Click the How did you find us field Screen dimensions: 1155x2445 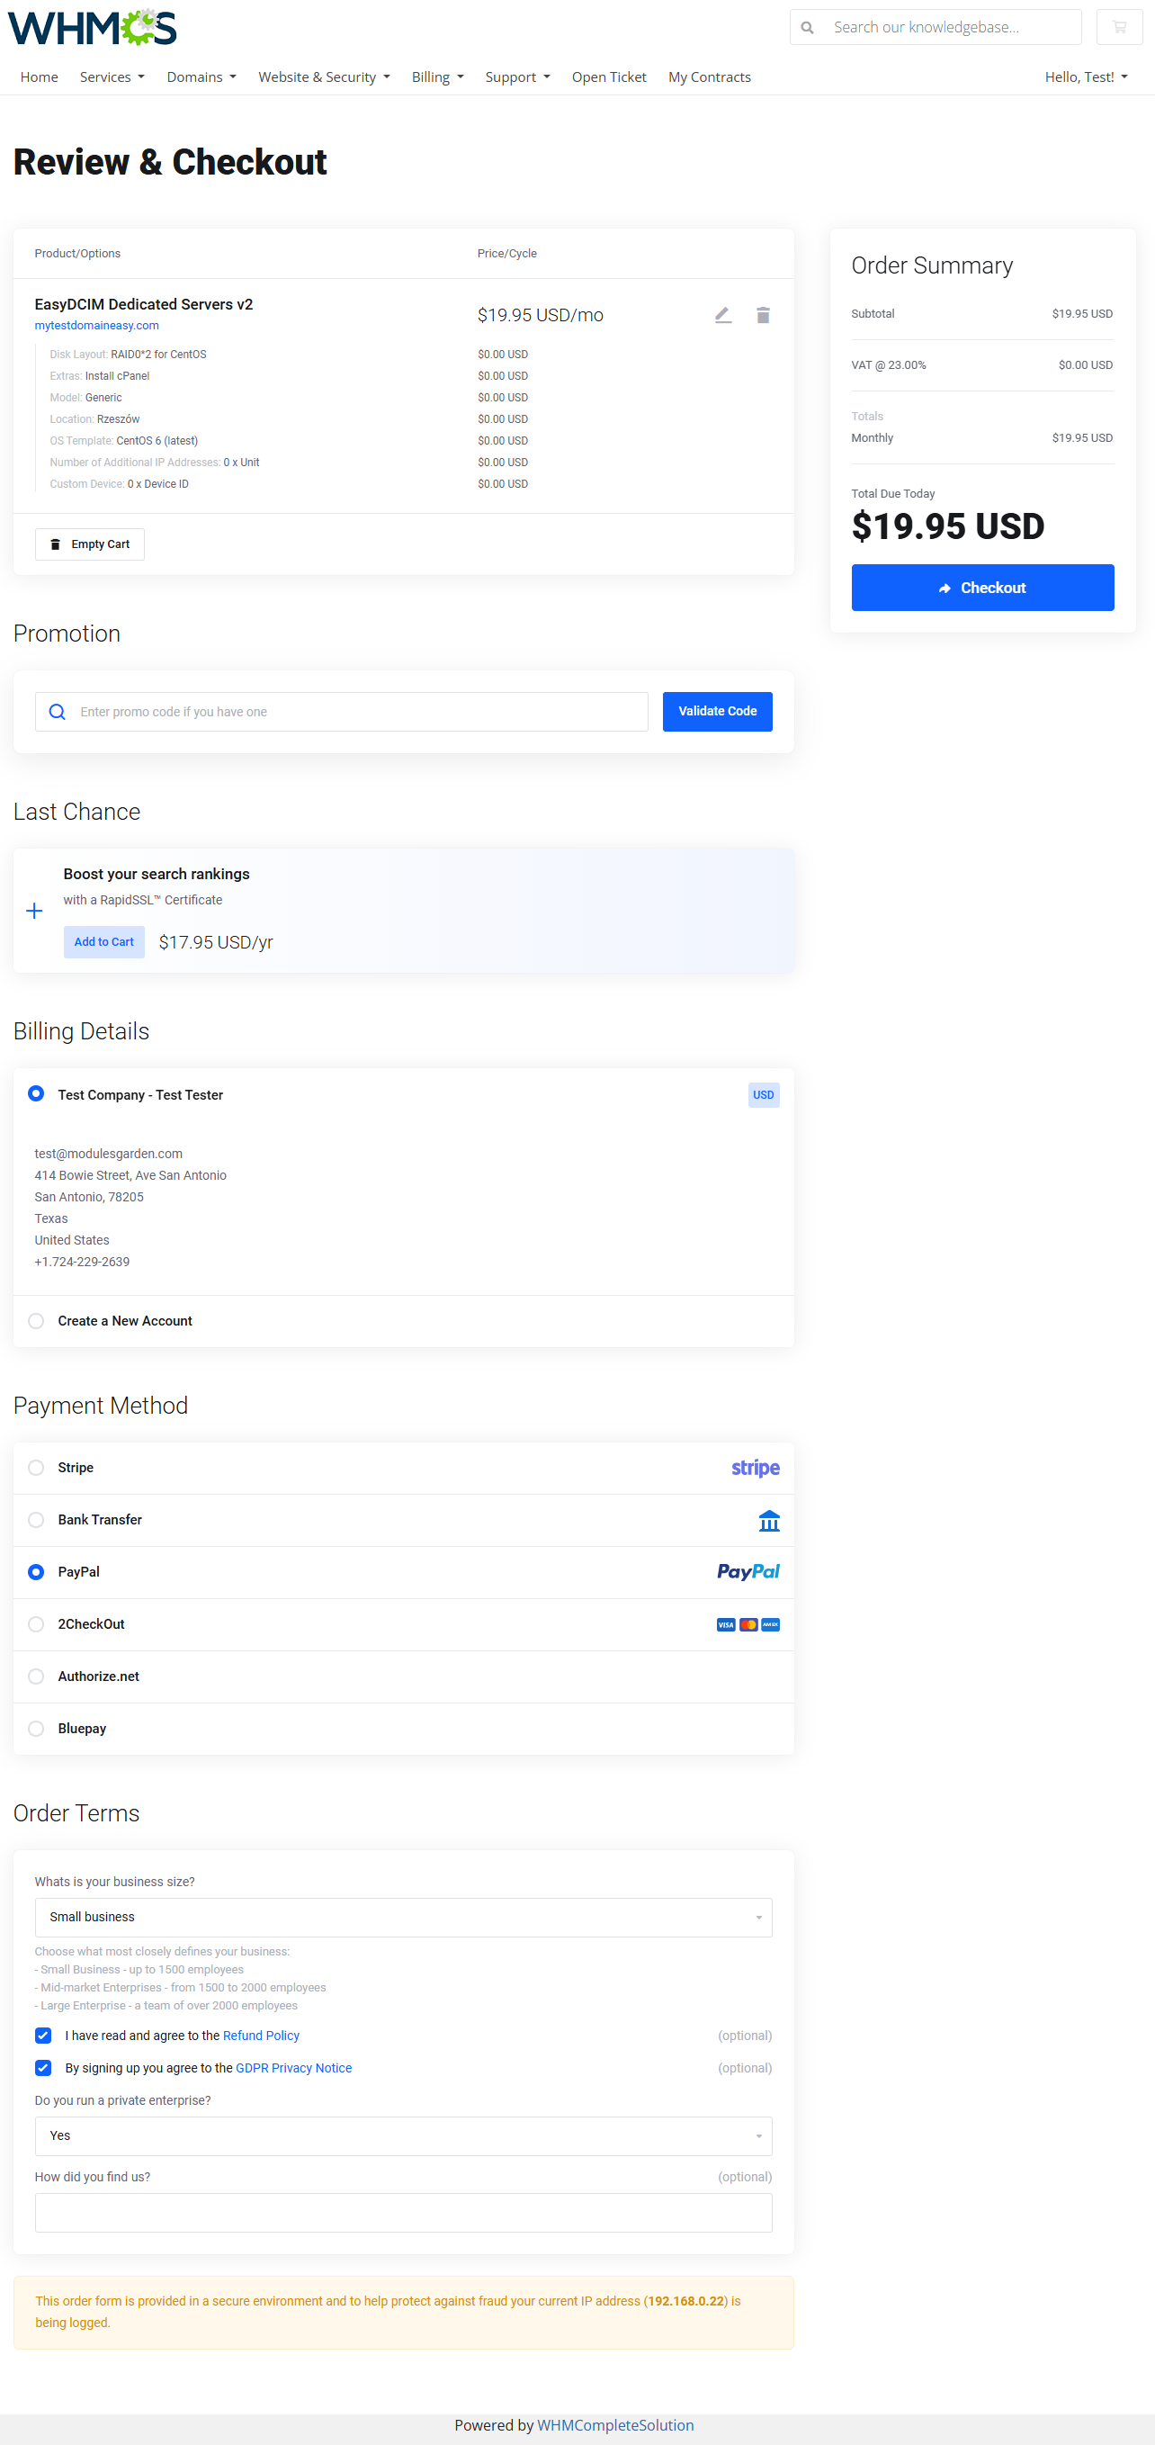(403, 2213)
